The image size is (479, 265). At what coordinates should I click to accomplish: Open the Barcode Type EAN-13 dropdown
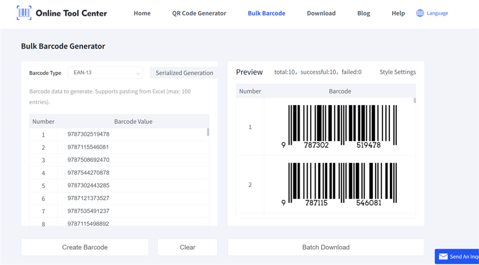click(x=105, y=73)
